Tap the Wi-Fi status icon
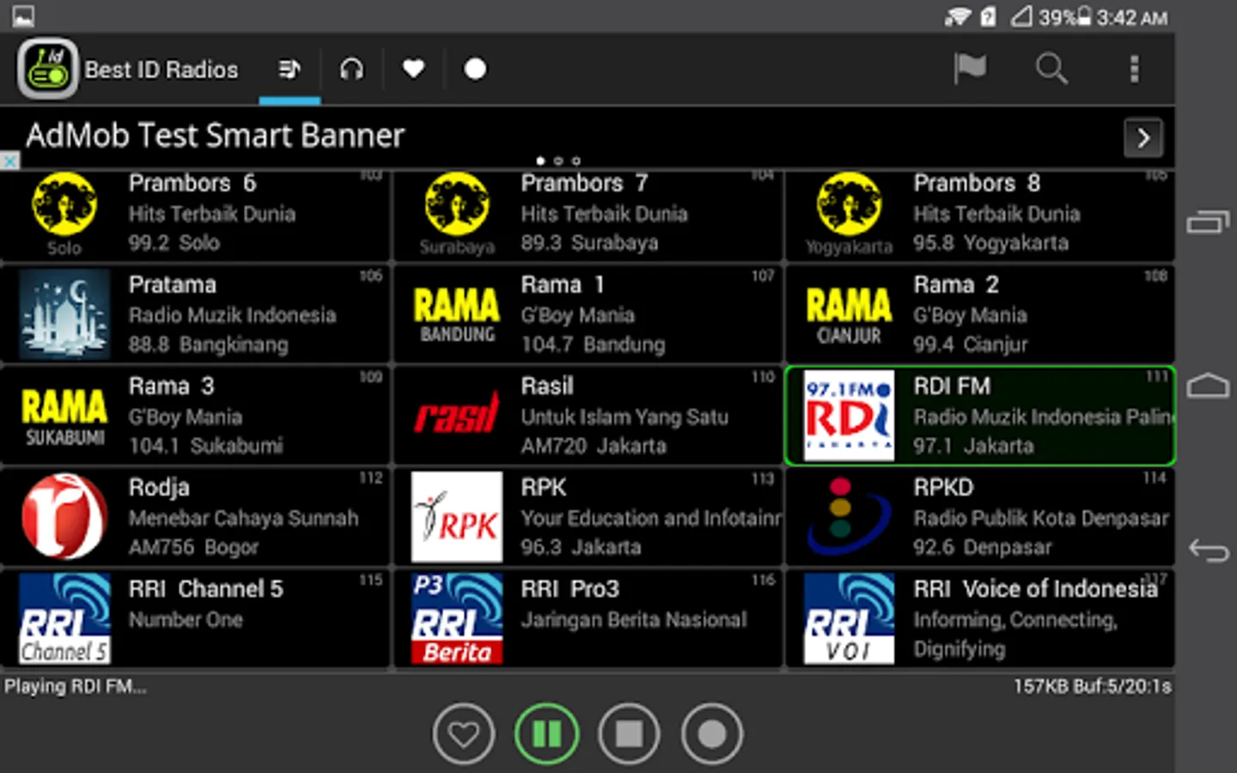The image size is (1237, 773). click(x=957, y=16)
